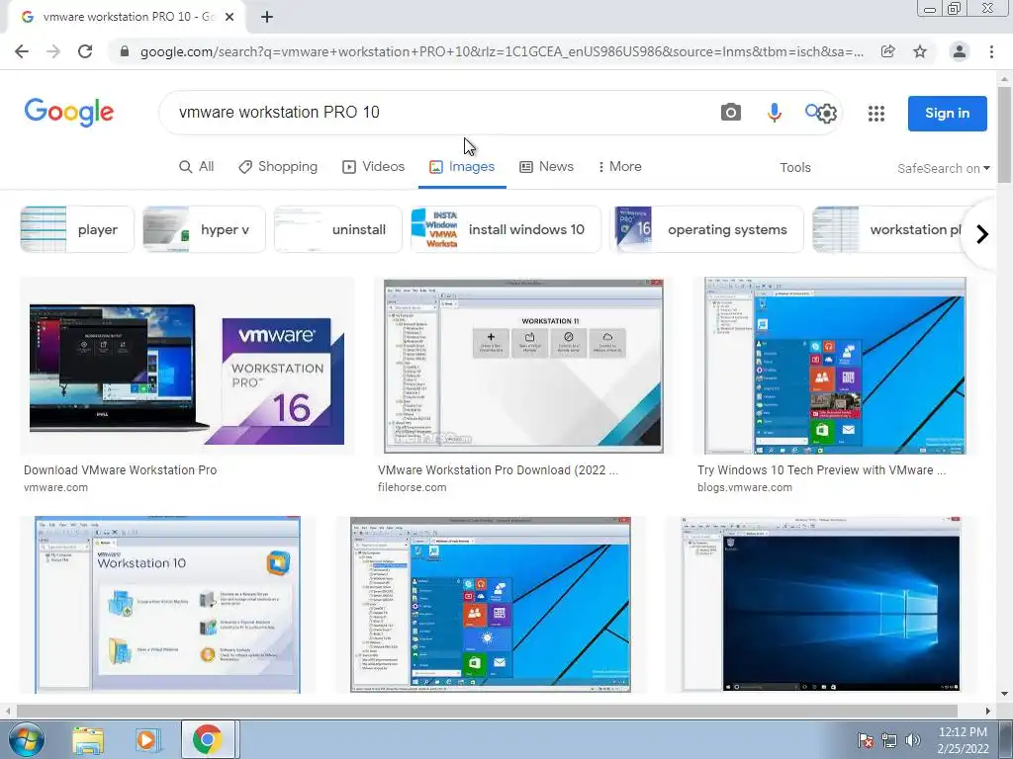The image size is (1013, 759).
Task: Click 'Try Windows 10 Tech Preview with VMware' link
Action: [x=821, y=469]
